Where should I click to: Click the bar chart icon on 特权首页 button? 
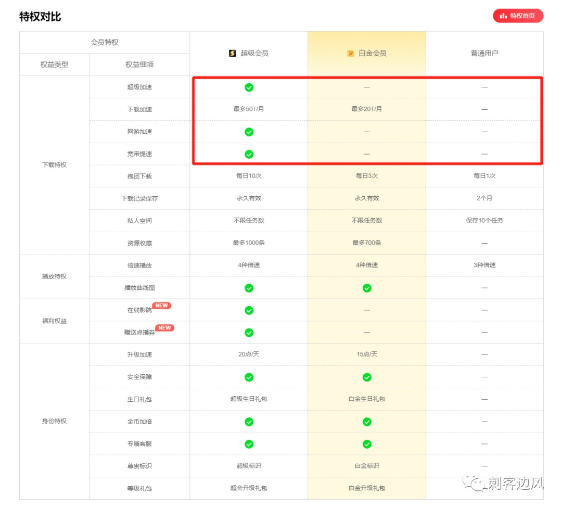(503, 16)
